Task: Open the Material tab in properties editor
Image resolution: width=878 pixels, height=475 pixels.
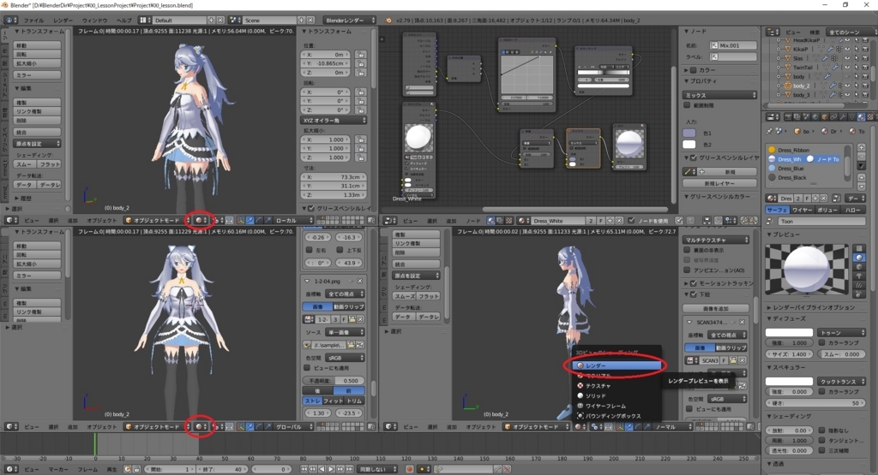Action: (861, 116)
